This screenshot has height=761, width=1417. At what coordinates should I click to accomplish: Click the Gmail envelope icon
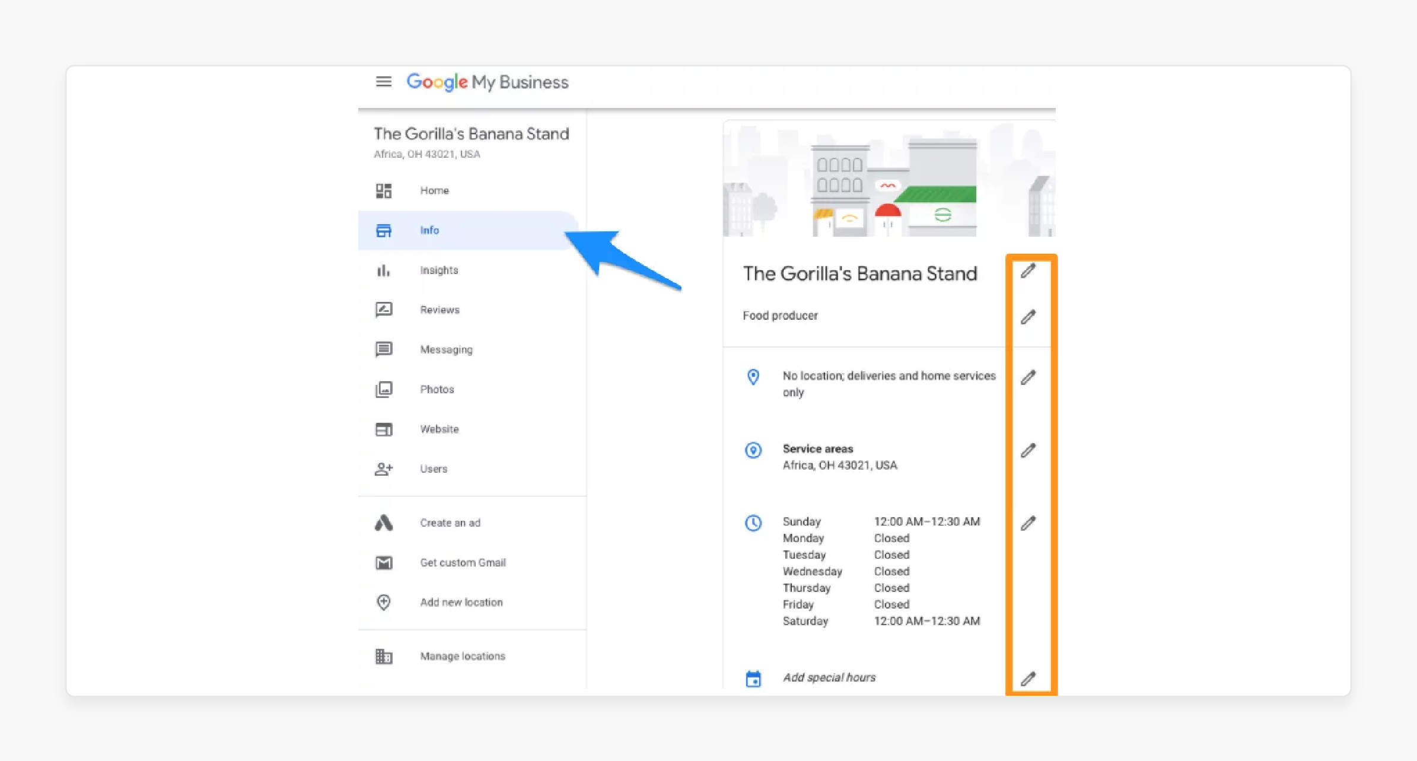click(x=384, y=562)
